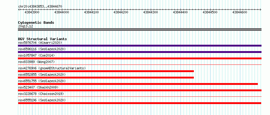This screenshot has height=115, width=270.
Task: Click the Cytogenetic Bands track heading
Action: 36,23
